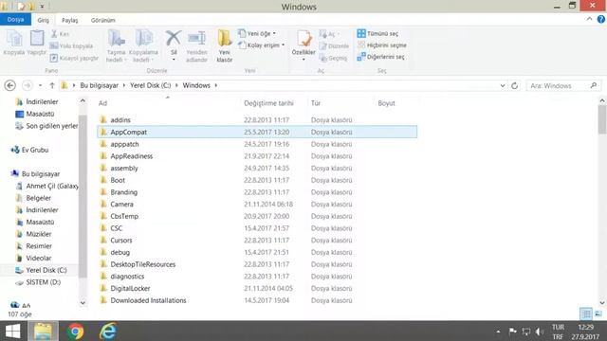Screen dimensions: 607x341
Task: Click Yerel Disk (C:) breadcrumb
Action: coord(150,85)
